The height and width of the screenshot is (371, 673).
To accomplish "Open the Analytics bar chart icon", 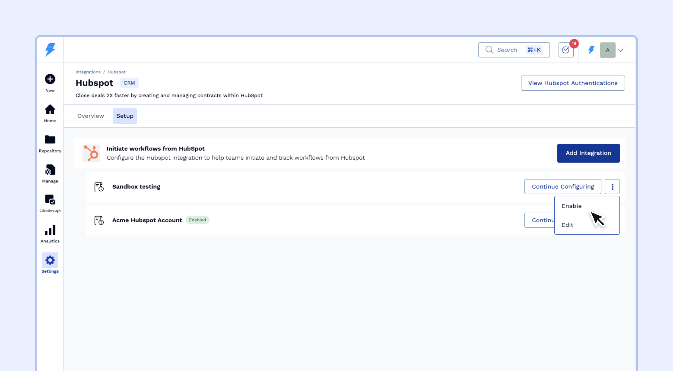I will tap(50, 230).
